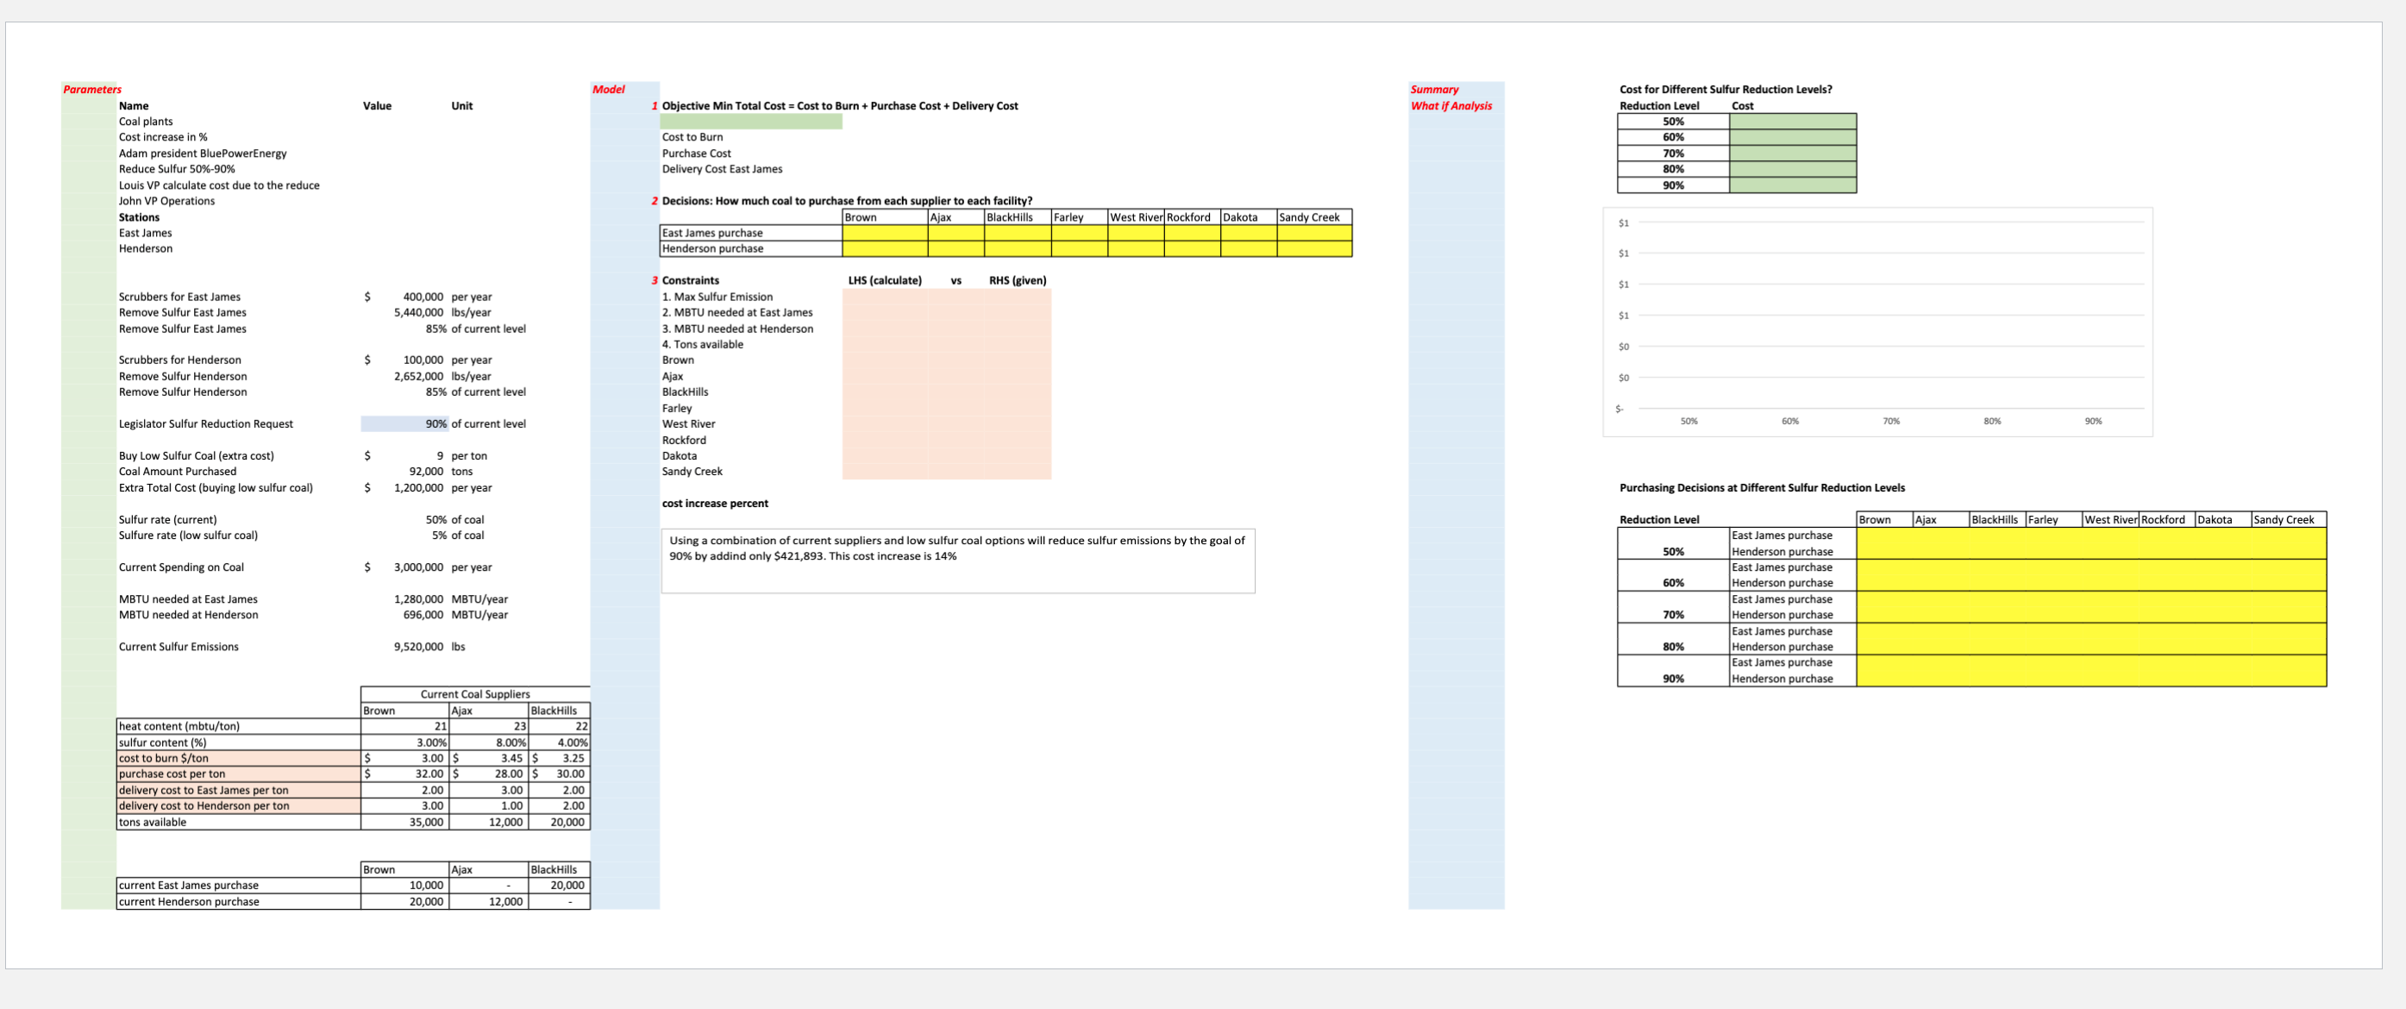Screen dimensions: 2406x1009
Task: Select the 2,652,000 lbs/year value
Action: (418, 377)
